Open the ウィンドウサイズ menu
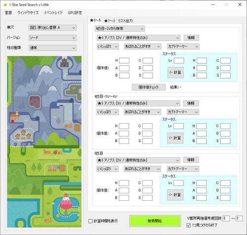Image resolution: width=247 pixels, height=235 pixels. pyautogui.click(x=28, y=13)
